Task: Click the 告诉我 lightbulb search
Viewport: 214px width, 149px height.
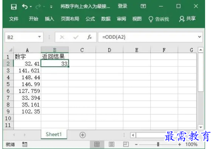Action: [159, 19]
